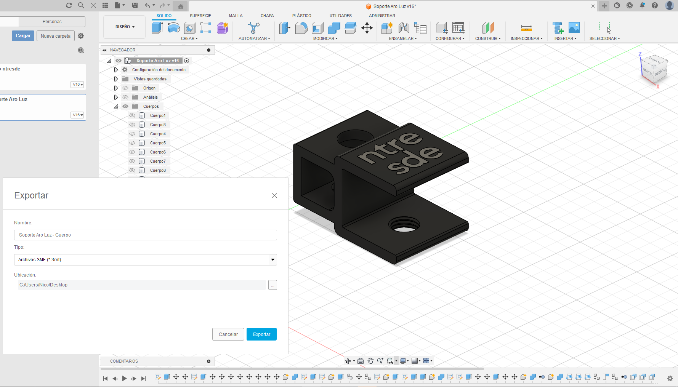Image resolution: width=678 pixels, height=387 pixels.
Task: Click the browse location ellipsis button
Action: 272,285
